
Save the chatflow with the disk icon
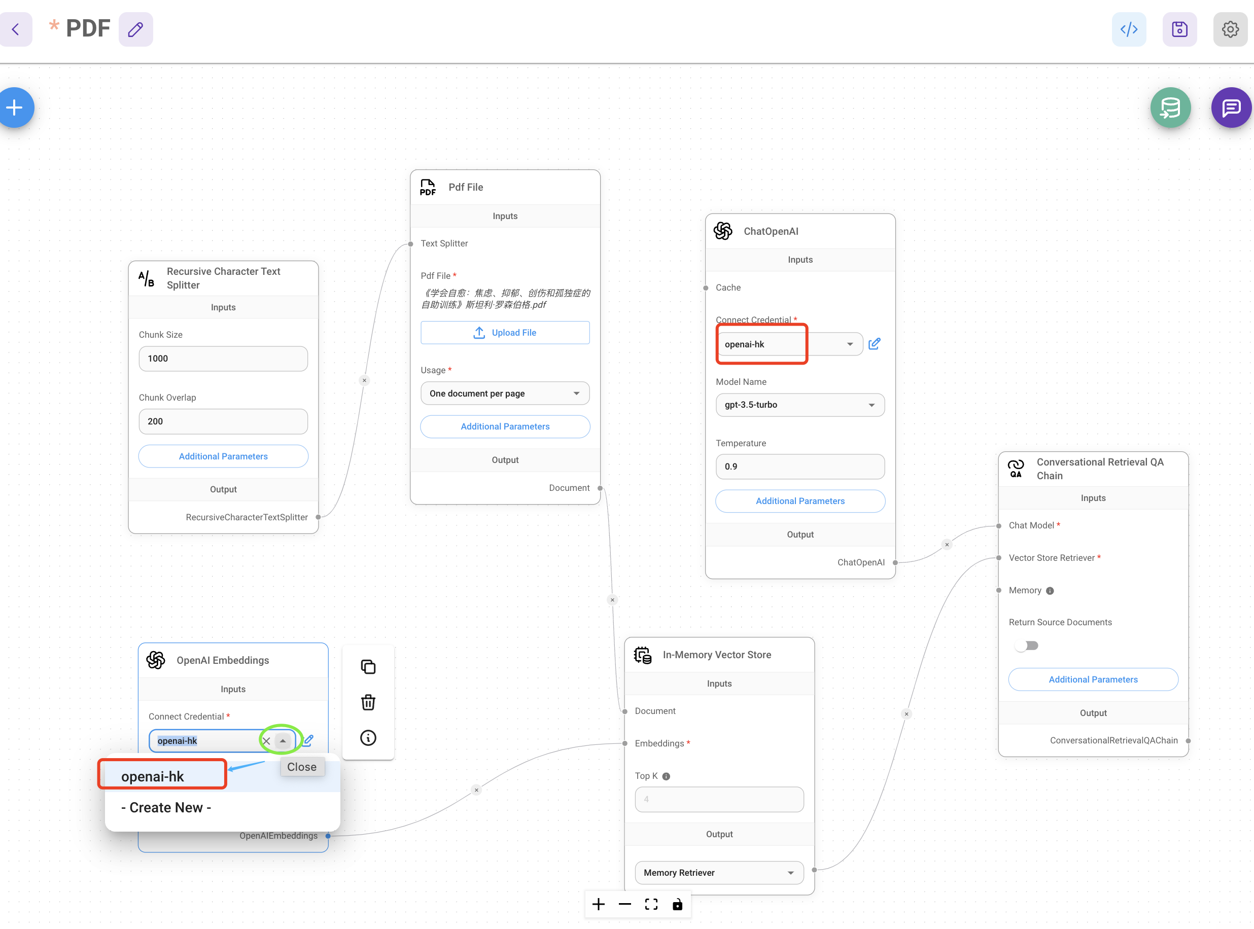[1179, 29]
